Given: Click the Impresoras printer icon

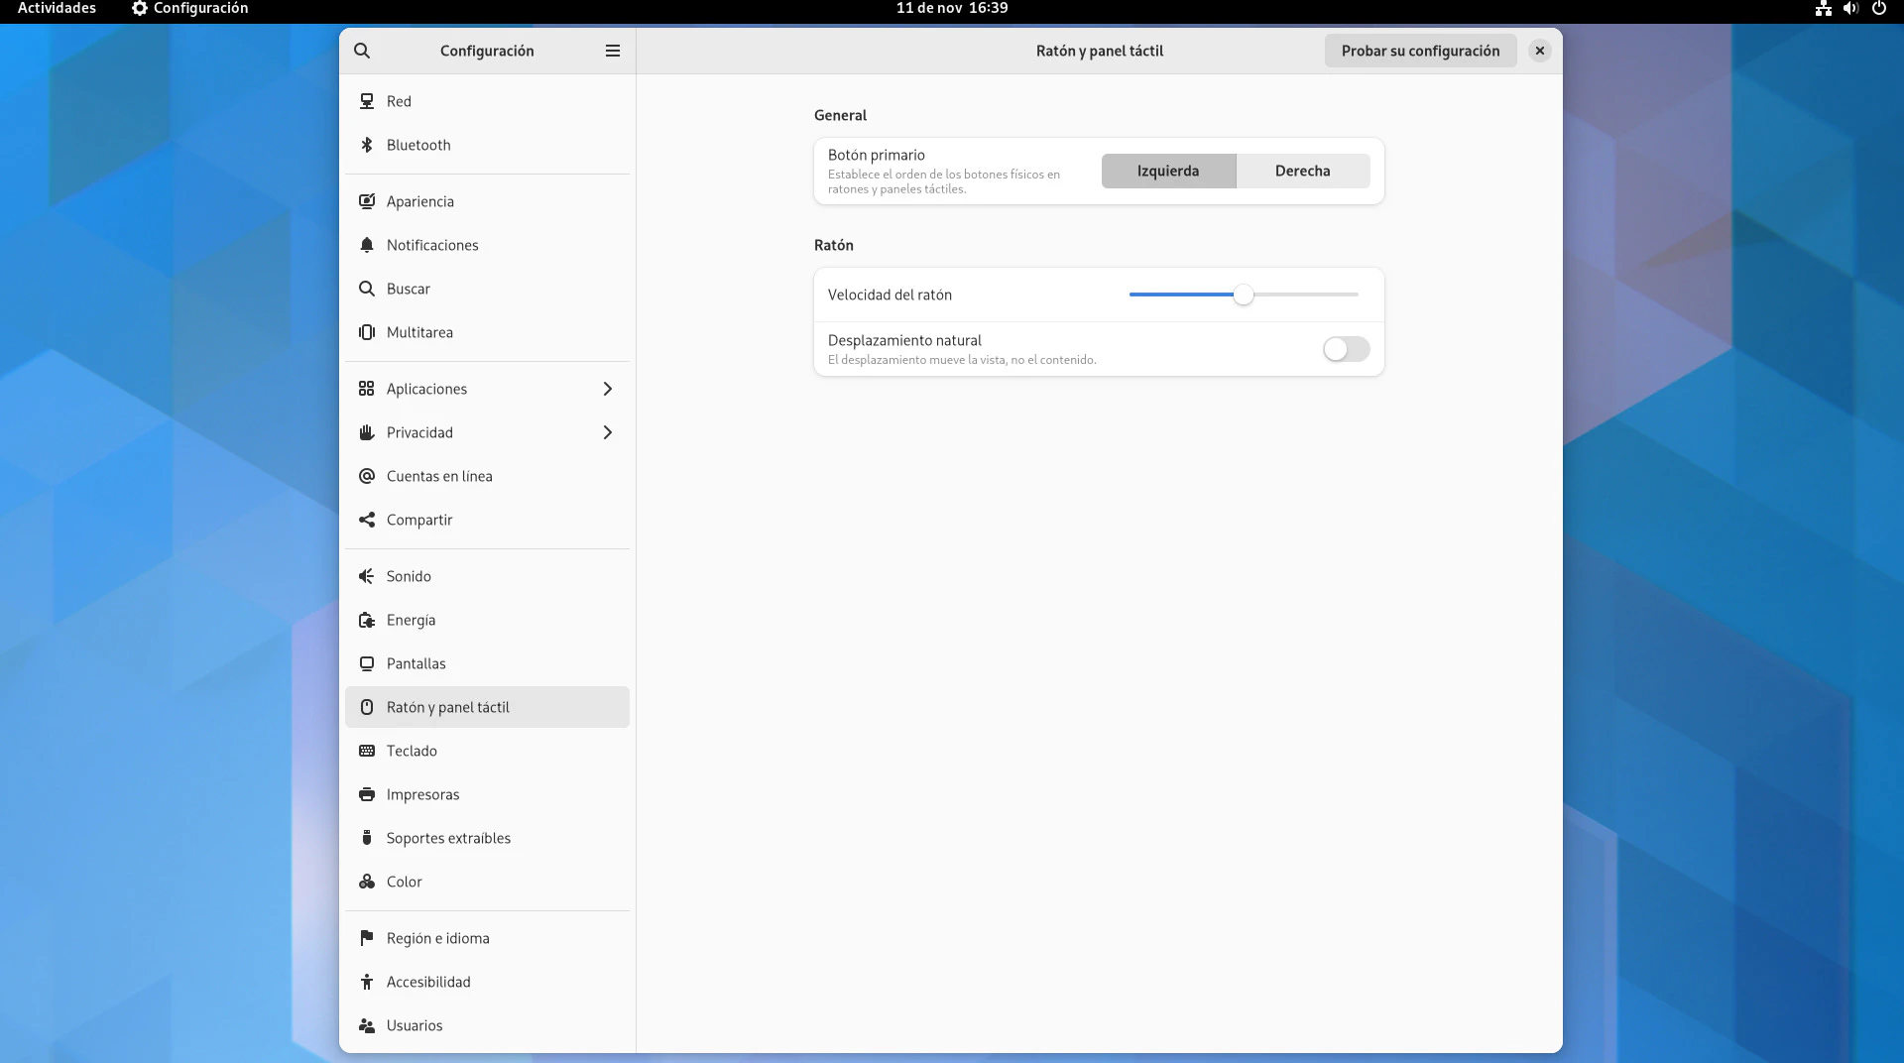Looking at the screenshot, I should (367, 794).
